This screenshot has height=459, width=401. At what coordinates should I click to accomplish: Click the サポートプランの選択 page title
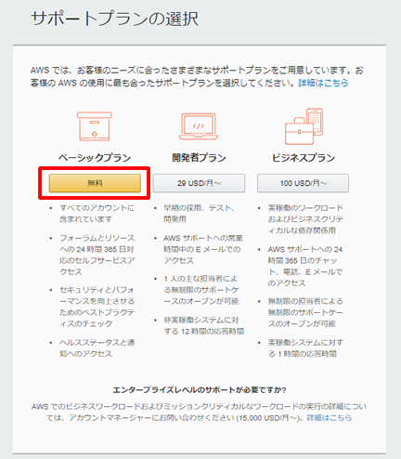click(115, 19)
